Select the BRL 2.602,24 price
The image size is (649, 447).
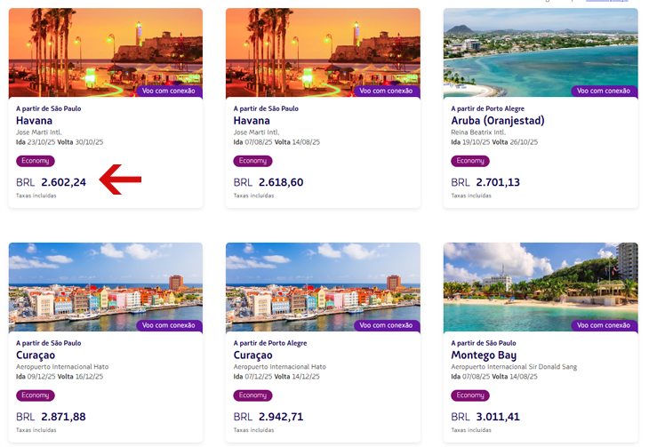tap(51, 182)
